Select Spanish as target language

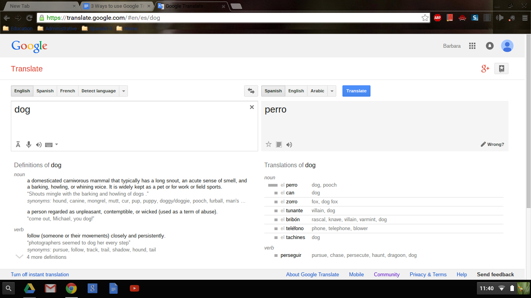click(x=273, y=91)
